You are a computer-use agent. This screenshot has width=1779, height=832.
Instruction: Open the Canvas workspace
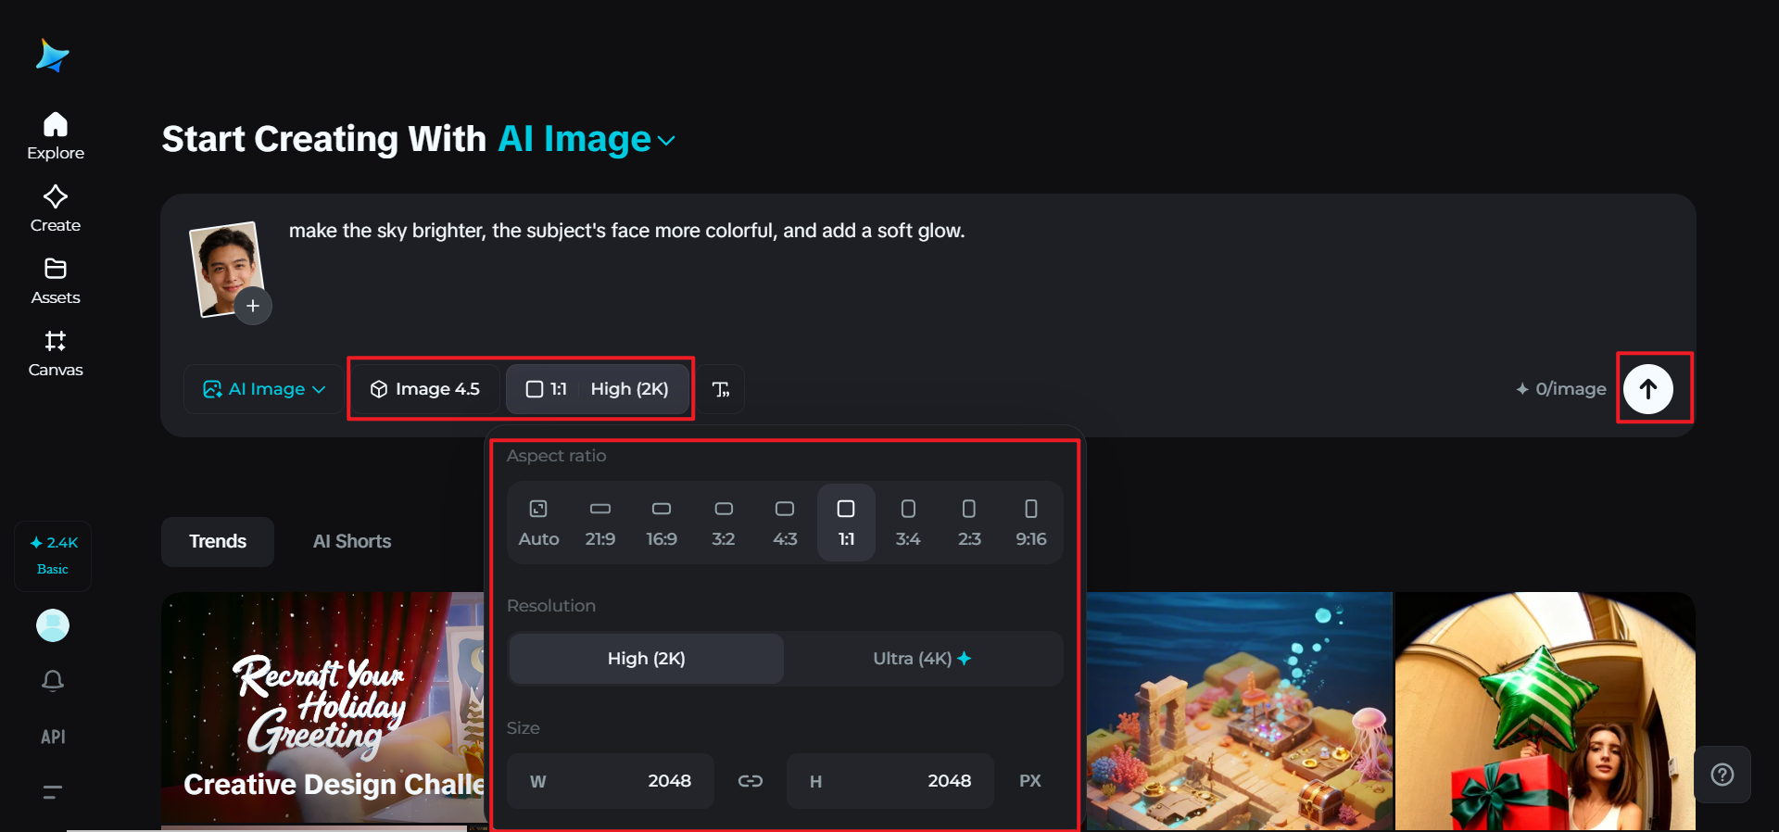tap(56, 353)
